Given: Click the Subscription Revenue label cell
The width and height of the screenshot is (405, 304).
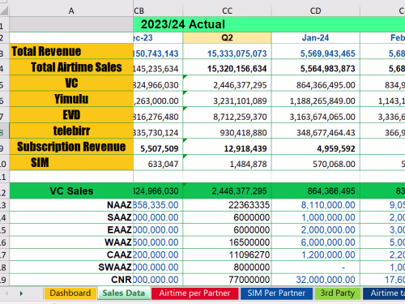Looking at the screenshot, I should 71,147.
